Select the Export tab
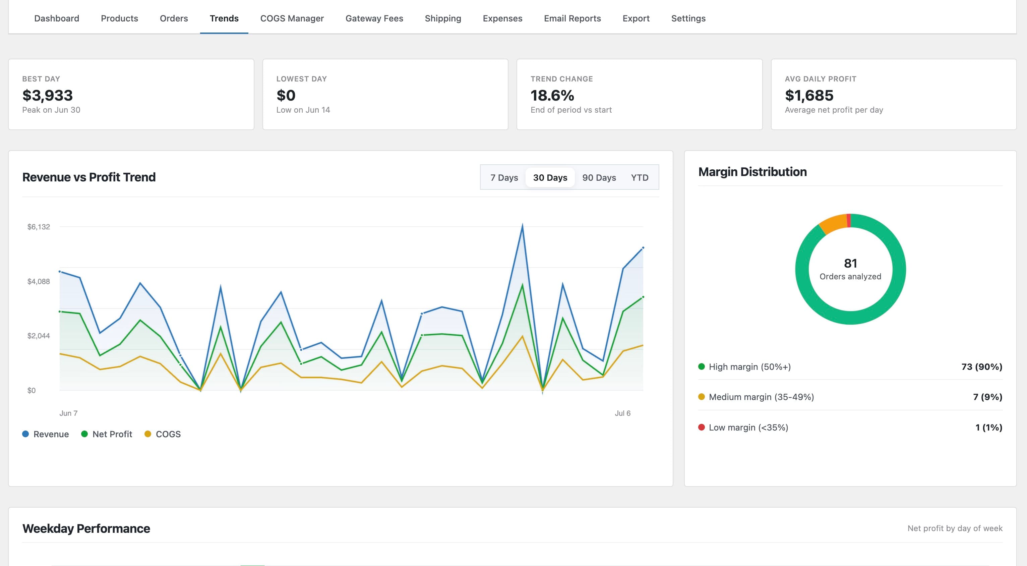Viewport: 1027px width, 566px height. point(636,18)
